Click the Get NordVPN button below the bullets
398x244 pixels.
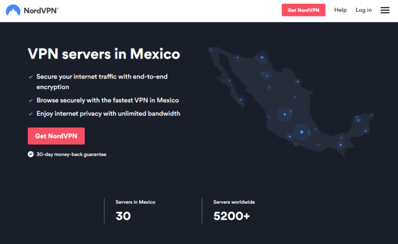point(56,136)
